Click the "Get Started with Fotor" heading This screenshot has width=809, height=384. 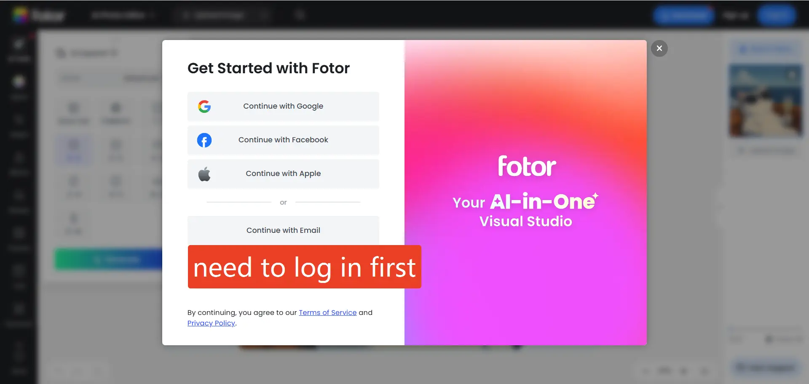click(x=268, y=68)
